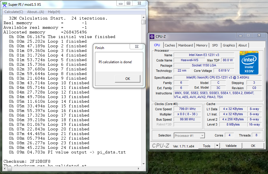This screenshot has height=174, width=268.
Task: Click the 'Loop 12 finished' line in Super PI
Action: pos(49,92)
